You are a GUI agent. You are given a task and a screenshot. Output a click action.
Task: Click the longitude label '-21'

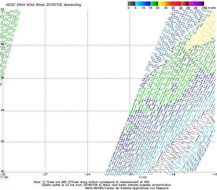pos(130,175)
